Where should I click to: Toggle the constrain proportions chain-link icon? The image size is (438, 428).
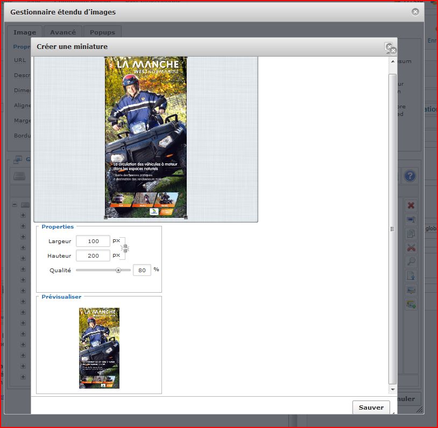coord(125,248)
